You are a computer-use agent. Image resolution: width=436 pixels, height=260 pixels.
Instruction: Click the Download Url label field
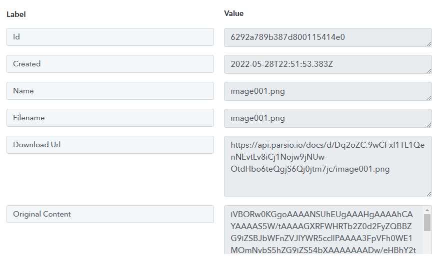(x=110, y=145)
